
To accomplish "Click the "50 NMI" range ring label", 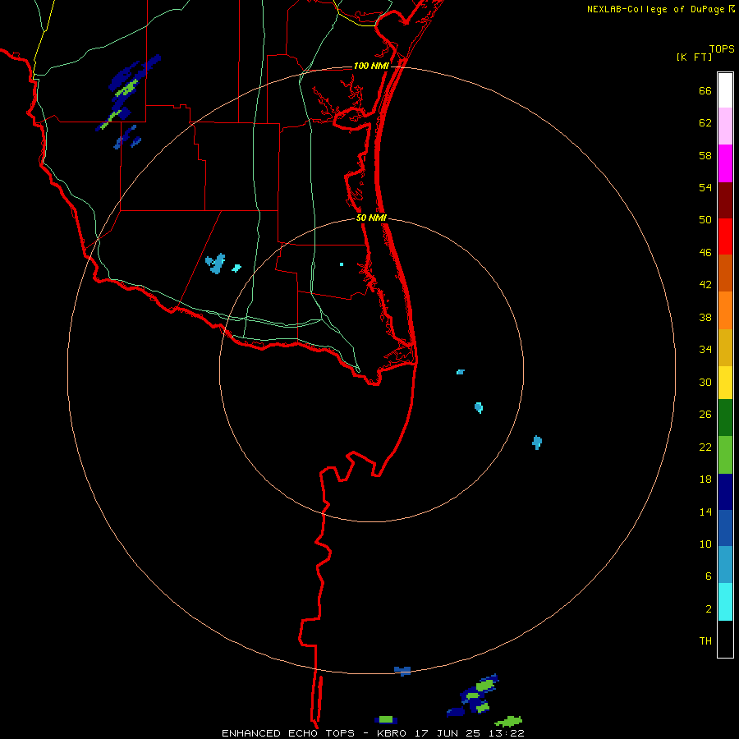I will tap(371, 218).
